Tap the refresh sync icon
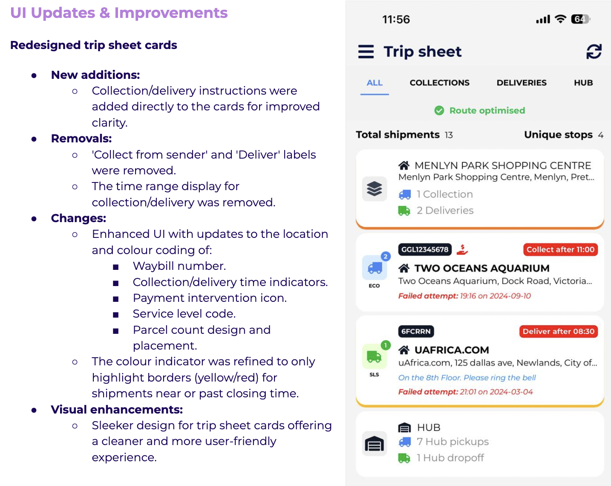 click(594, 52)
